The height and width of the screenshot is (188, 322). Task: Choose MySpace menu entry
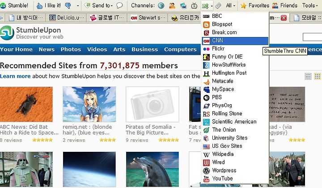pos(235,89)
